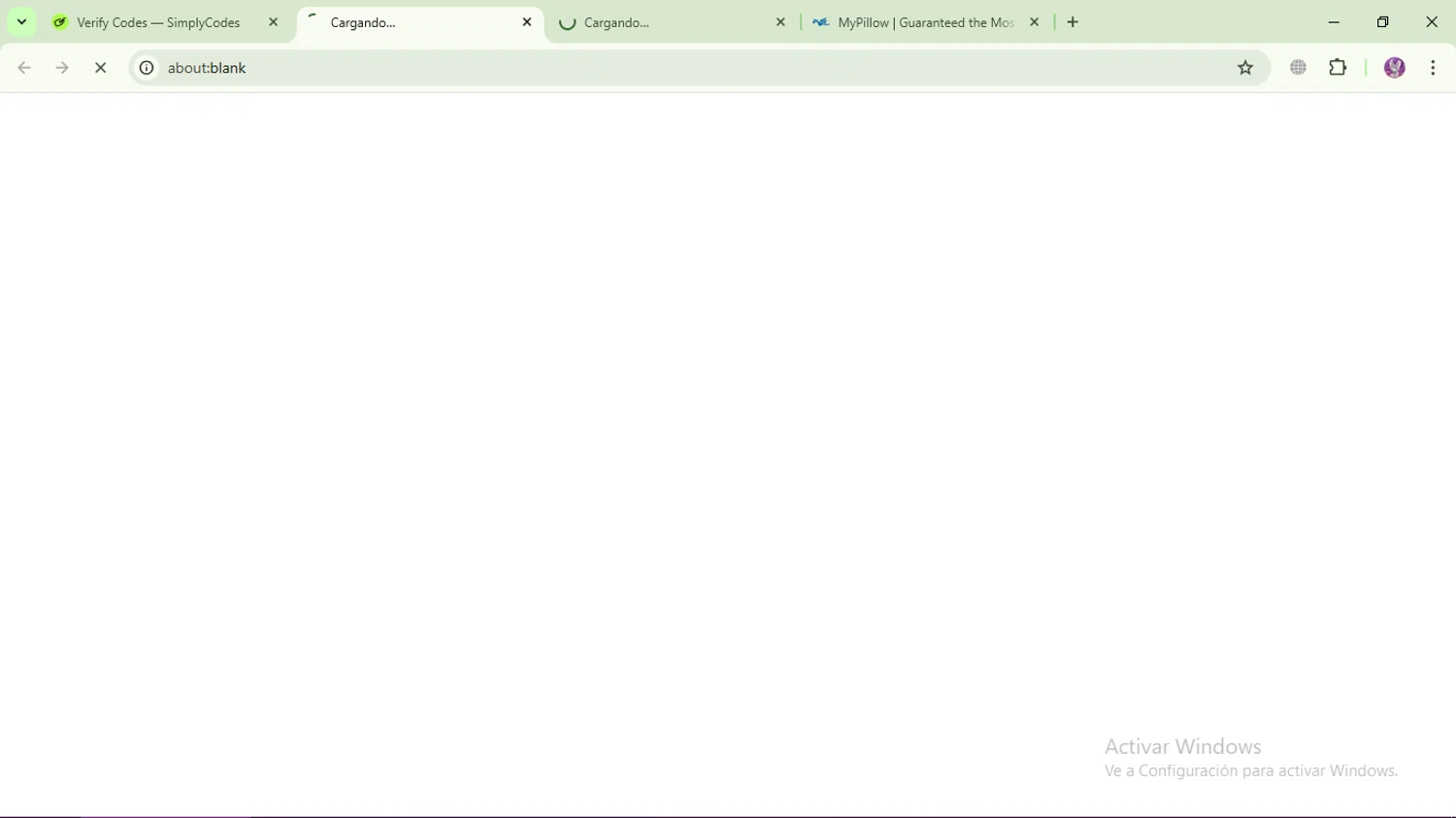Screen dimensions: 1456x818
Task: Open the user profile avatar
Action: pos(1395,68)
